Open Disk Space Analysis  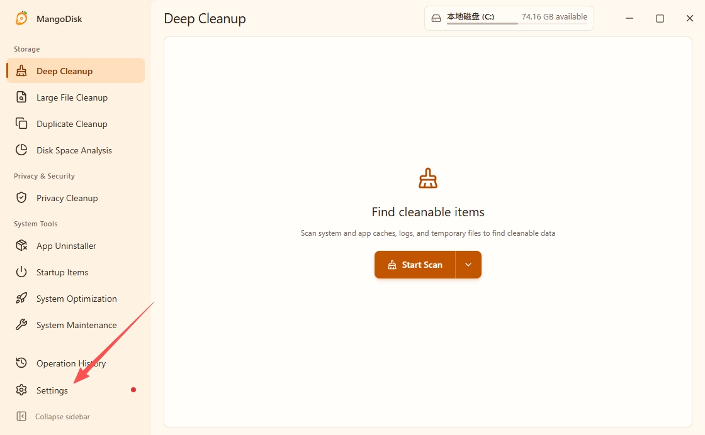76,150
